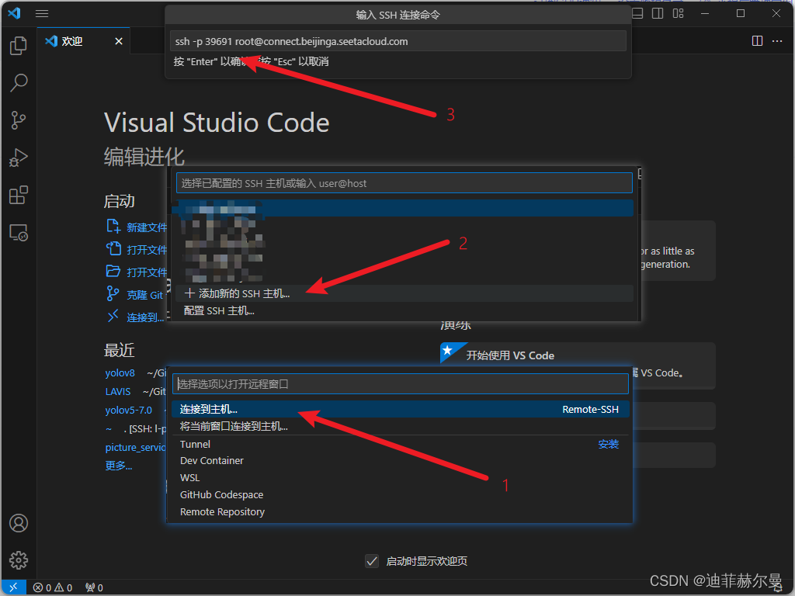Toggle secondary side bar layout icon

[658, 14]
